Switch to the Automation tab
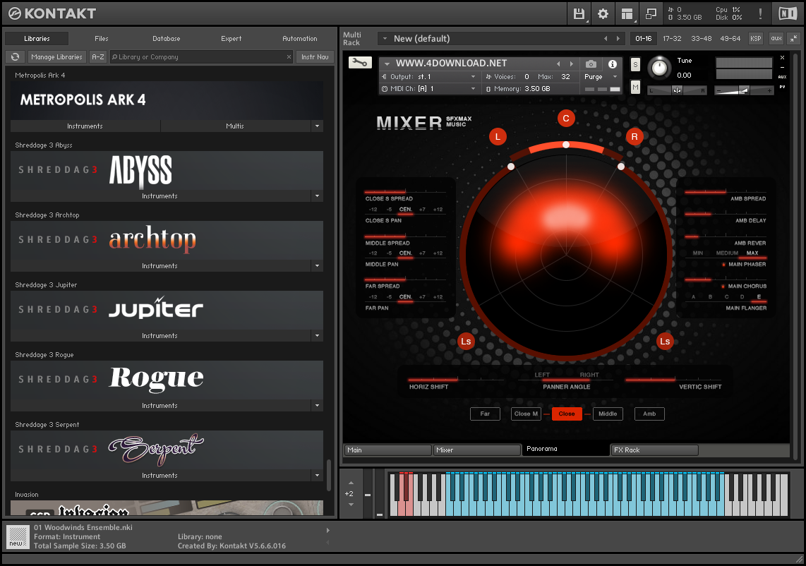806x566 pixels. (300, 39)
